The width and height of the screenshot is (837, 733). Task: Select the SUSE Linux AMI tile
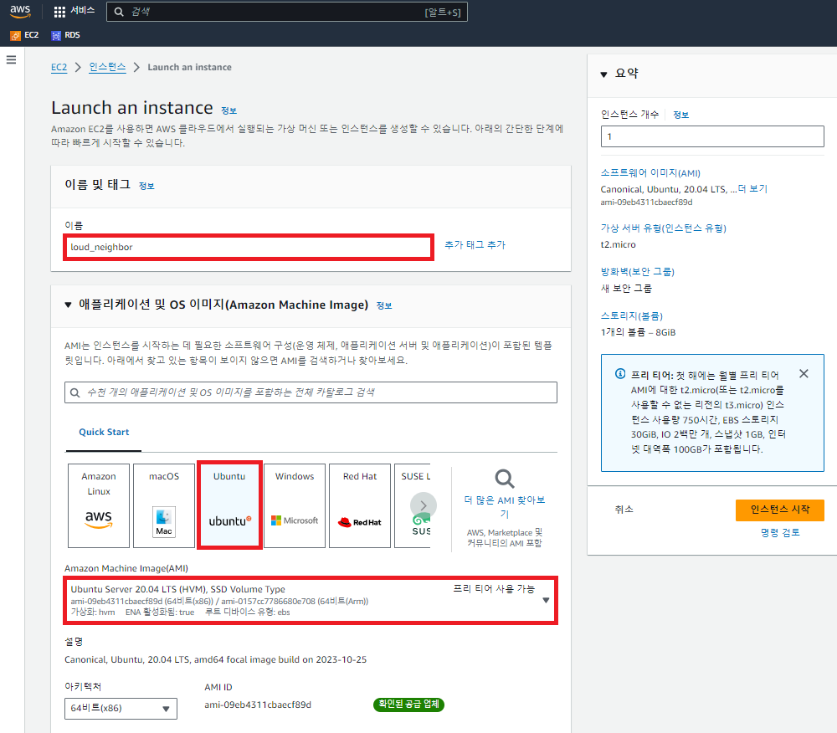pyautogui.click(x=413, y=505)
